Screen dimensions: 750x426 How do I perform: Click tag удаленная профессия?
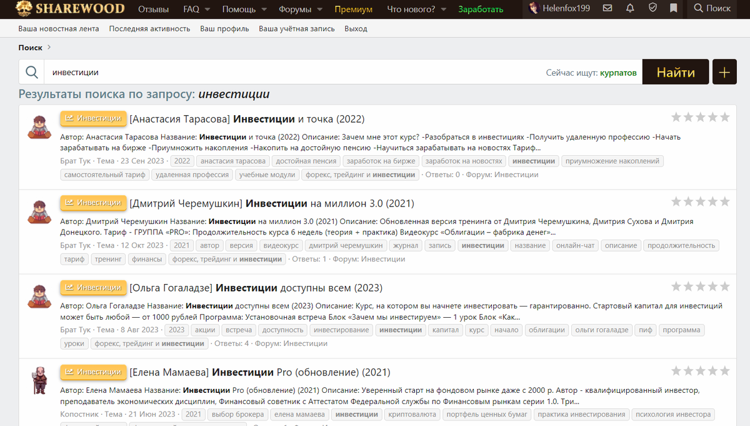click(x=193, y=175)
